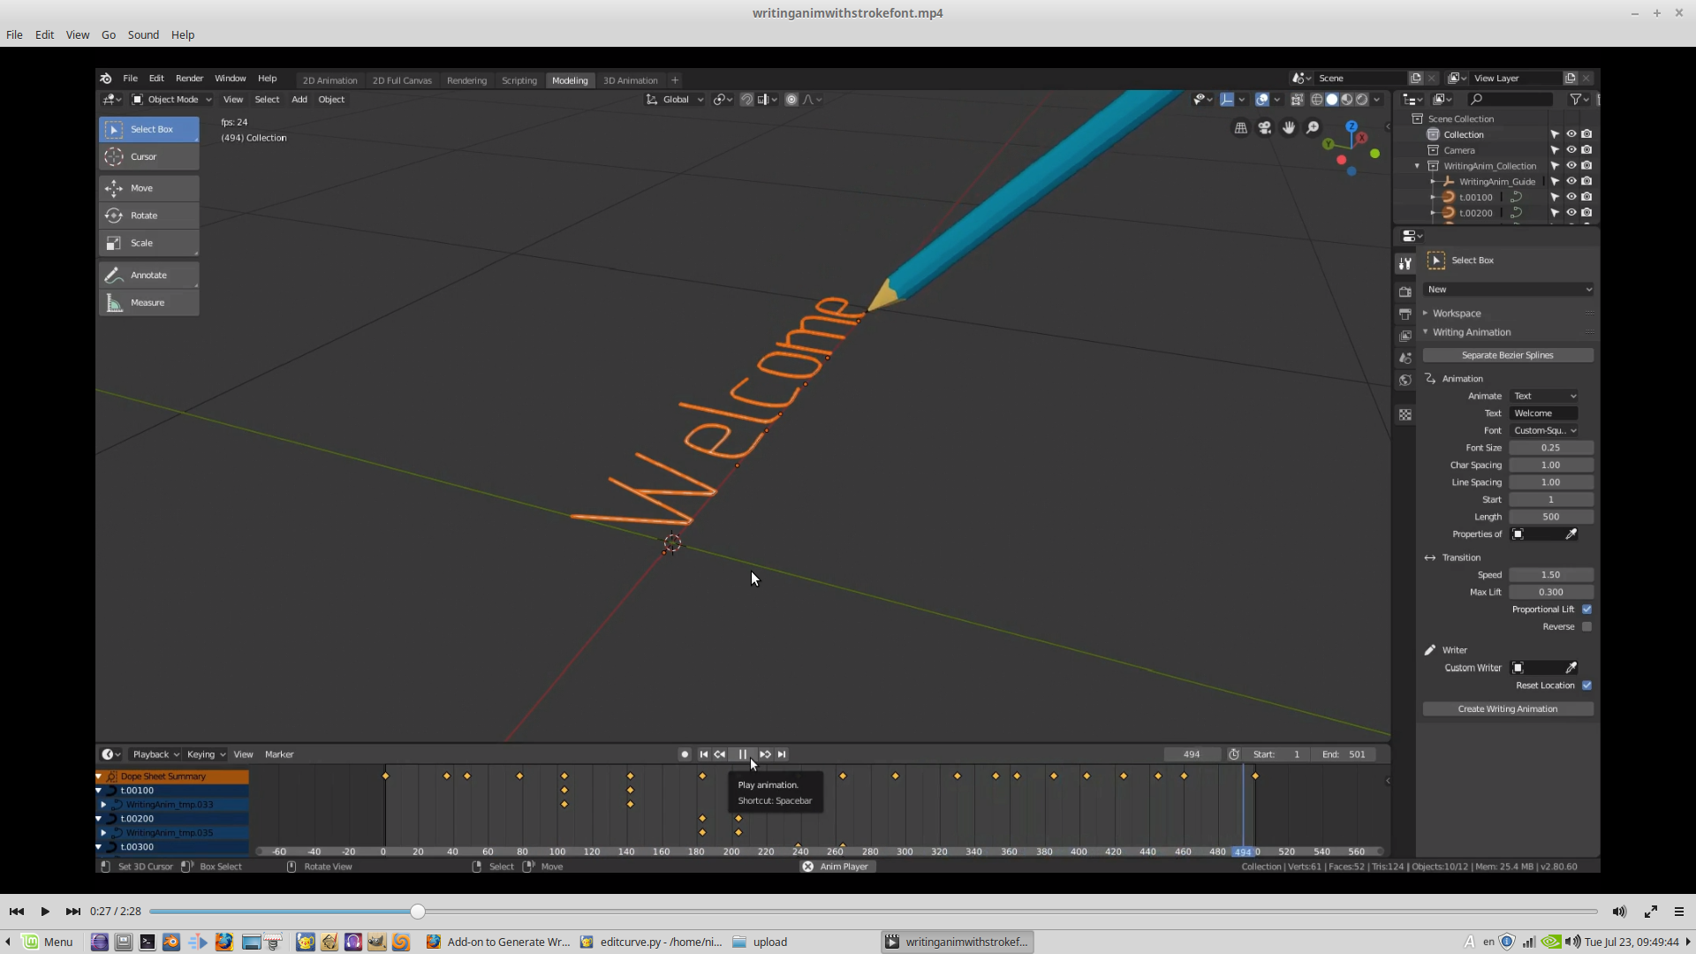Open the Keying menu in timeline
Image resolution: width=1696 pixels, height=954 pixels.
point(206,754)
